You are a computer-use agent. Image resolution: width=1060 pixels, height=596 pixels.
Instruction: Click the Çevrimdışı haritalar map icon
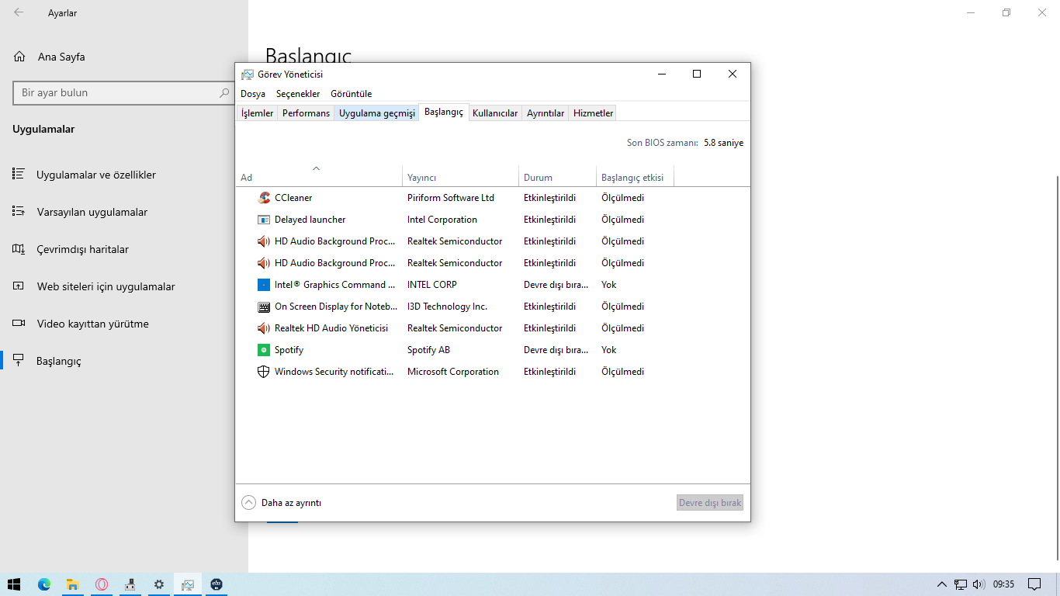point(19,249)
